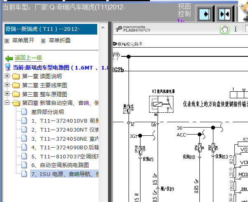Expand the 第一章 读图说明 node
Screen dimensions: 248x202
coord(7,76)
